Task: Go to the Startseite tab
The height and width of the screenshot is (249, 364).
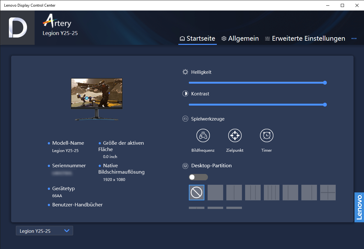Action: coord(197,38)
